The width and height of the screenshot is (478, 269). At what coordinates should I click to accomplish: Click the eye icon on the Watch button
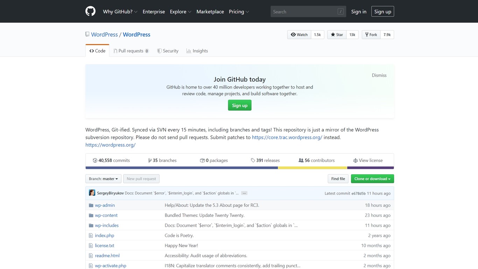(294, 34)
